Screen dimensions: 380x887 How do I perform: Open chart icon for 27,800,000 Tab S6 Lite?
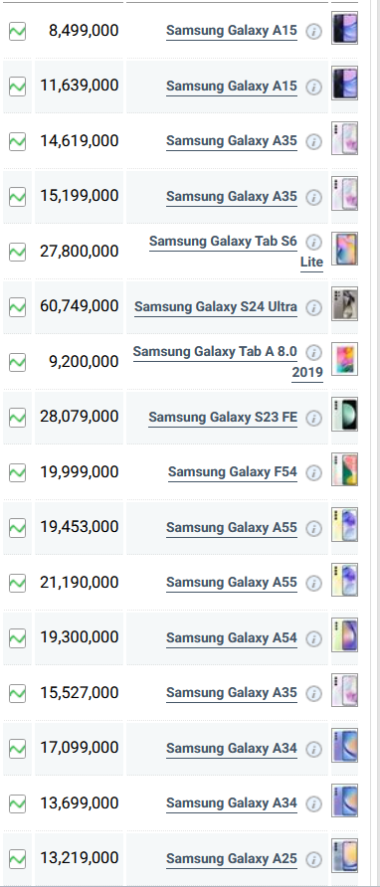(18, 252)
